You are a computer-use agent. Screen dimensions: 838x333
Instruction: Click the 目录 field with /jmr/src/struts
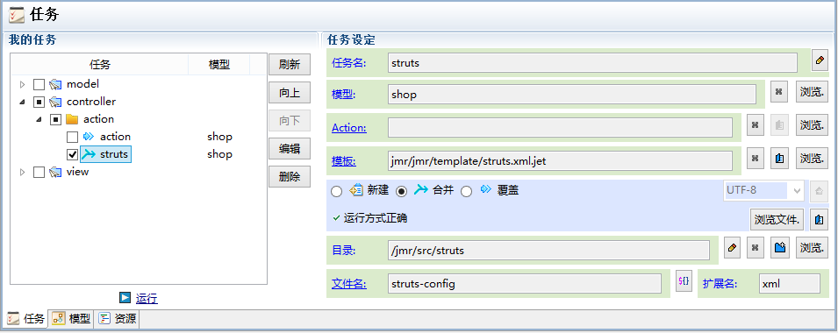(x=549, y=251)
